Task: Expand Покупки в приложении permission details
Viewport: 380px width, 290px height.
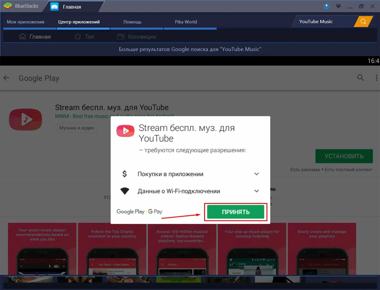Action: click(256, 174)
